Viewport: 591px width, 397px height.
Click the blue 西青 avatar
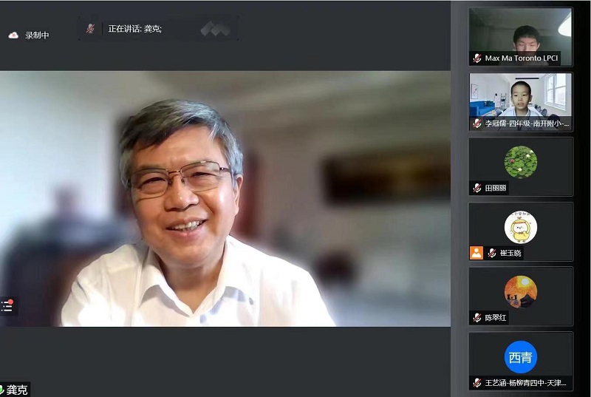520,357
